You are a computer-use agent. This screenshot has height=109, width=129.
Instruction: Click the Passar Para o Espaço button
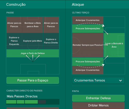33,80
